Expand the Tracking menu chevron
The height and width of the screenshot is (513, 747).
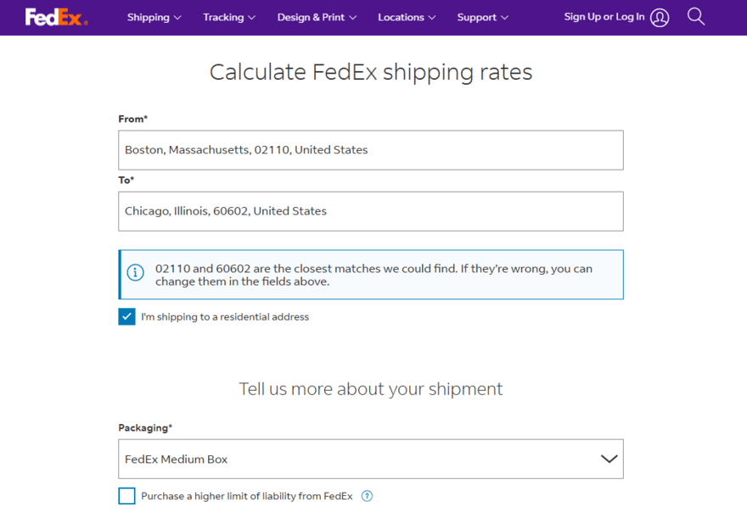click(x=253, y=17)
